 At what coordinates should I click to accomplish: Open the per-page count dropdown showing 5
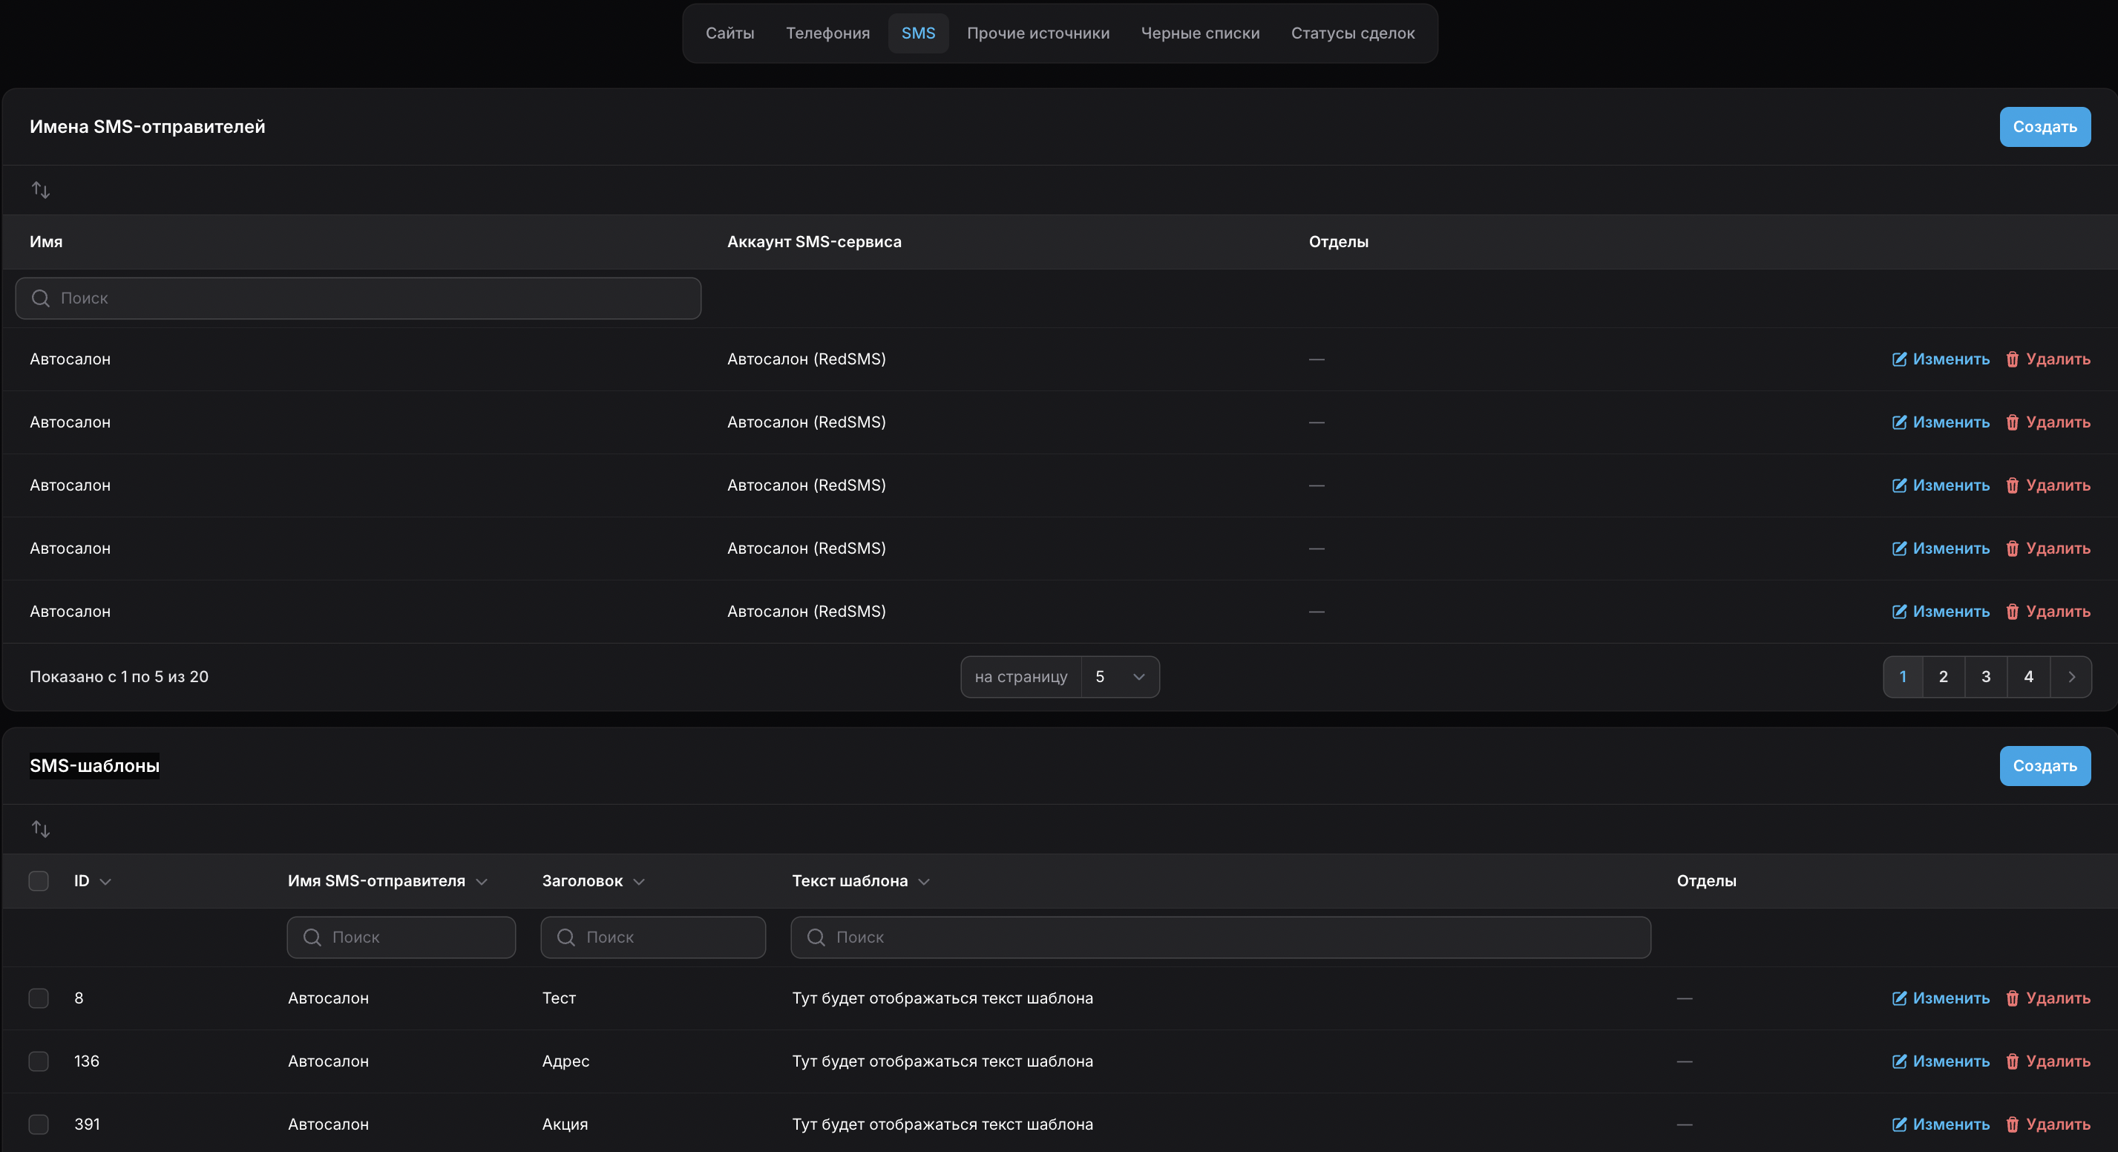(x=1119, y=677)
